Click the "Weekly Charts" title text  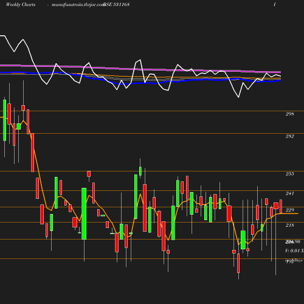coord(21,5)
